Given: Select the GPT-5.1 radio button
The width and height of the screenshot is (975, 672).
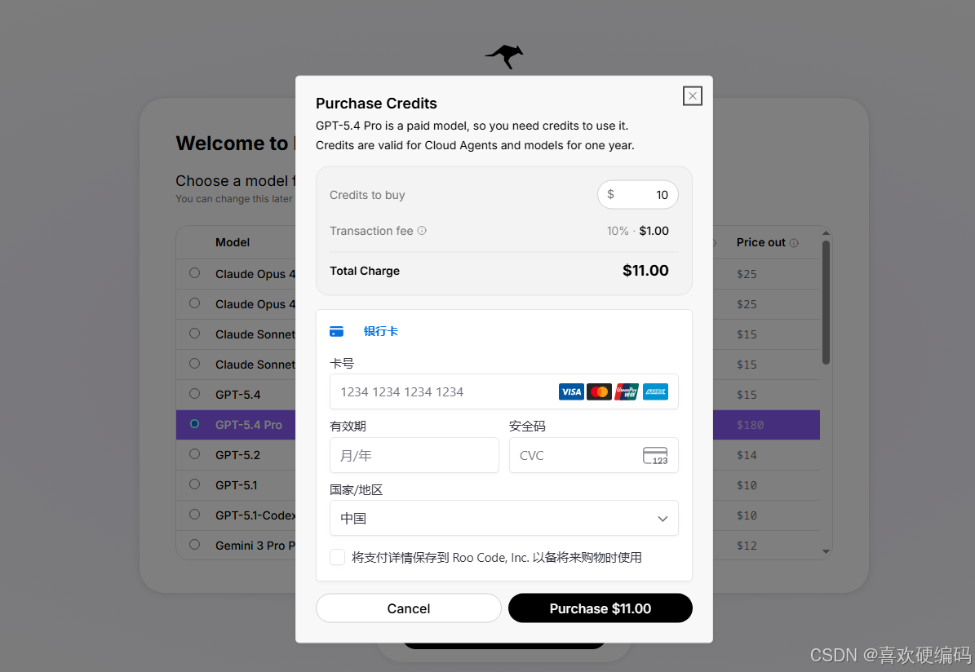Looking at the screenshot, I should click(195, 484).
